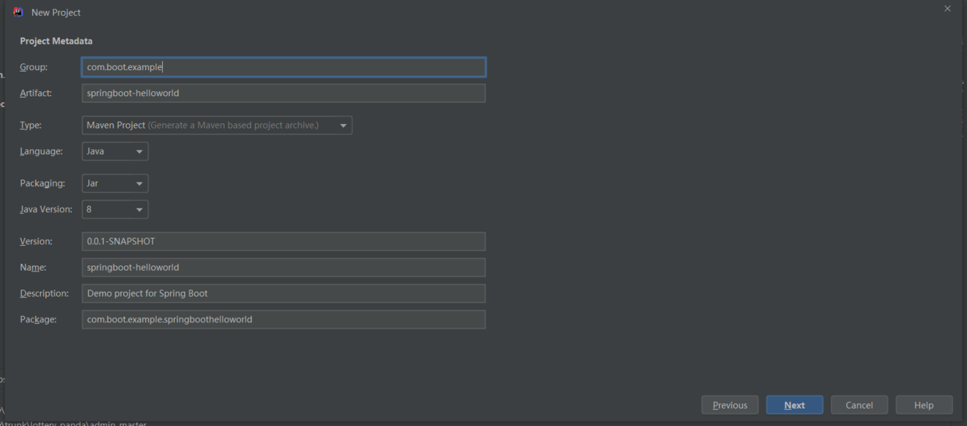Expand the Packaging Jar dropdown
The width and height of the screenshot is (967, 426).
pyautogui.click(x=115, y=183)
